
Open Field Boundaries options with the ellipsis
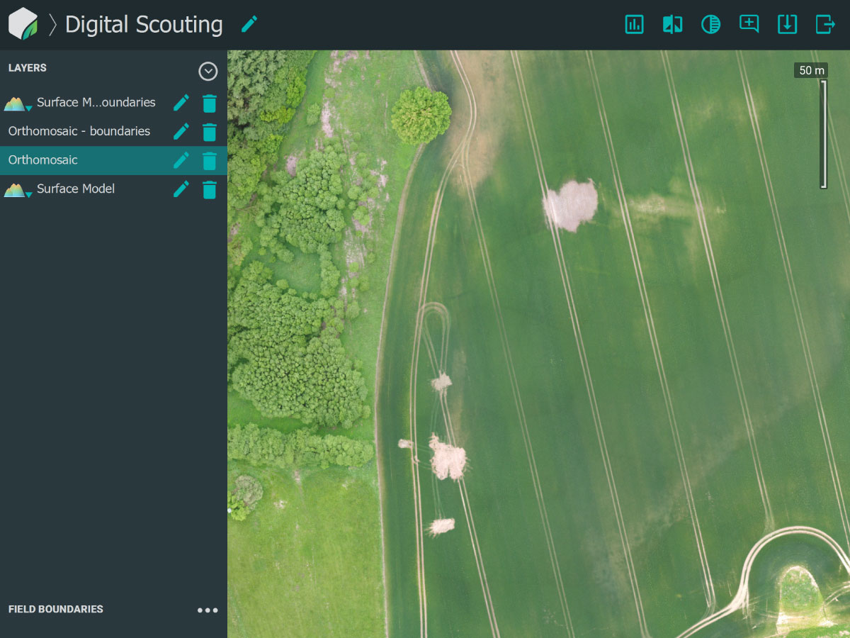tap(208, 610)
